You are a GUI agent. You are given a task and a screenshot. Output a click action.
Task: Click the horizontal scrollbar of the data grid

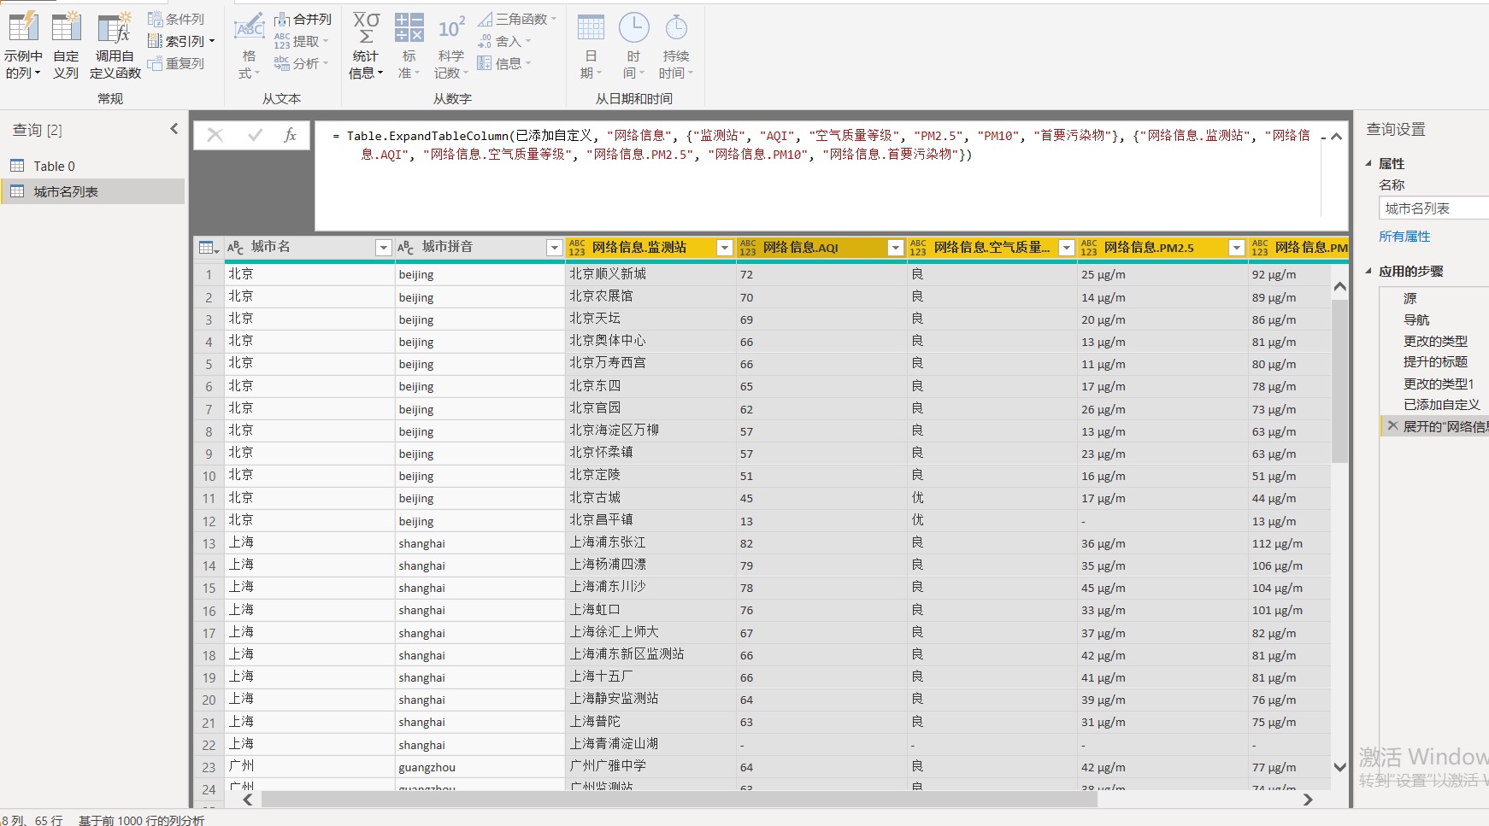pos(679,800)
